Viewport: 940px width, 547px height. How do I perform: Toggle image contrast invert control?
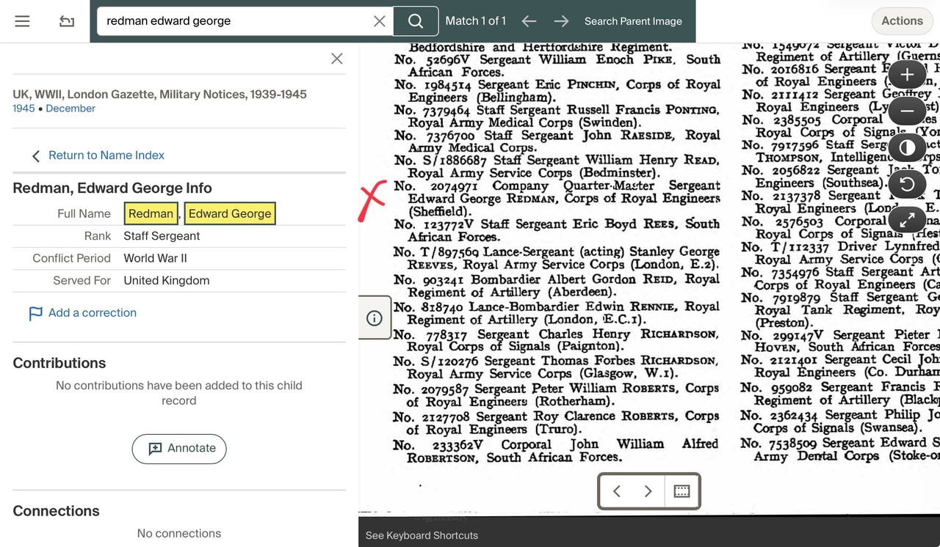(907, 148)
